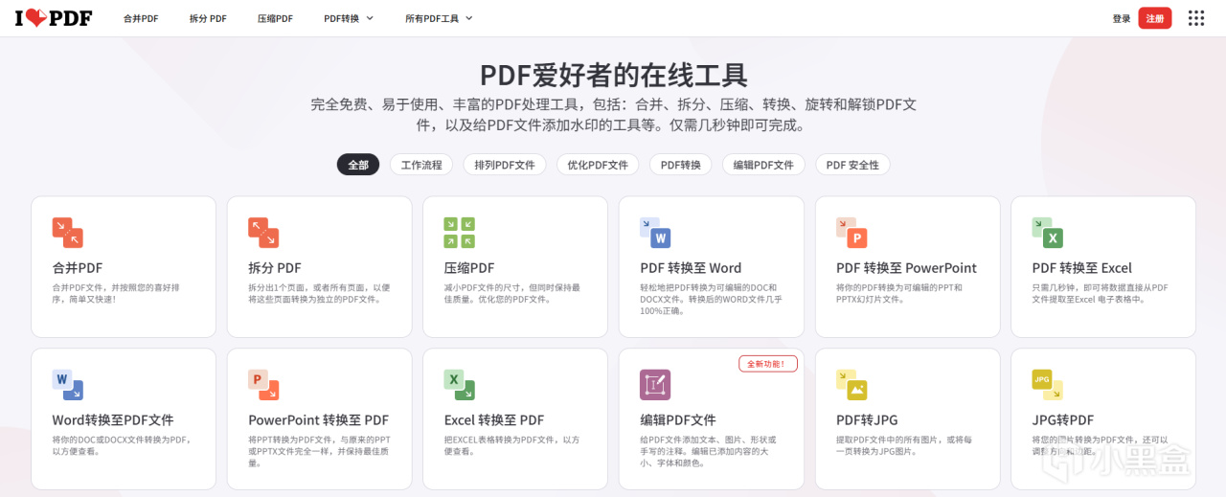Open the PDF 转换至 PowerPoint card title

tap(906, 268)
